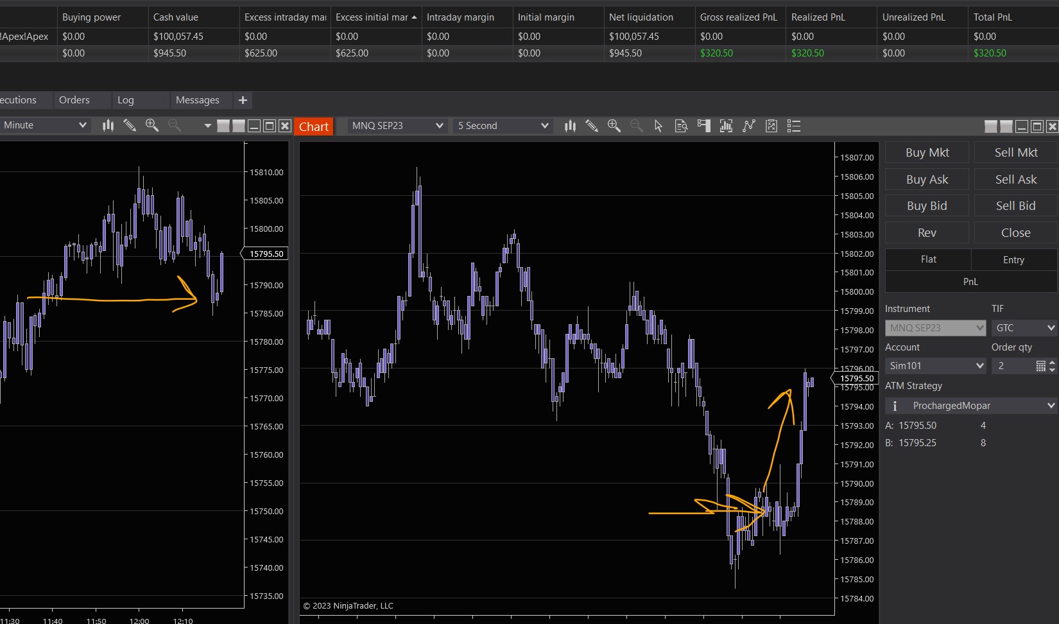Click the Sell Bid button
The height and width of the screenshot is (624, 1059).
[x=1015, y=206]
